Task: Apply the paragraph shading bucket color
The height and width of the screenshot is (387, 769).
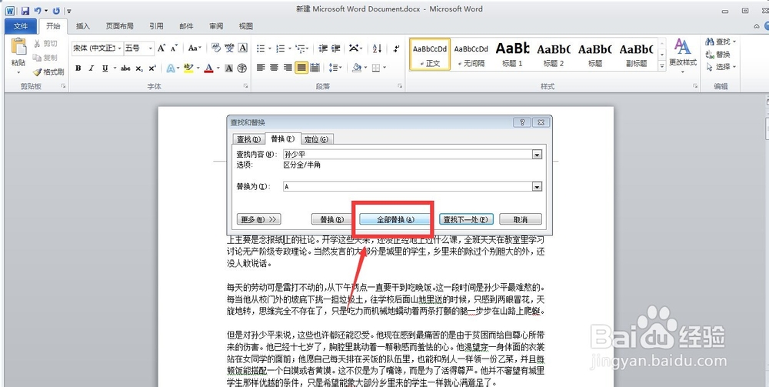Action: (357, 68)
